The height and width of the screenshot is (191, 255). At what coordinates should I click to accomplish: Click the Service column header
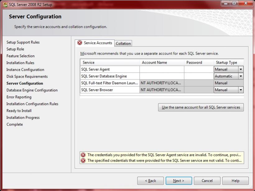[110, 62]
